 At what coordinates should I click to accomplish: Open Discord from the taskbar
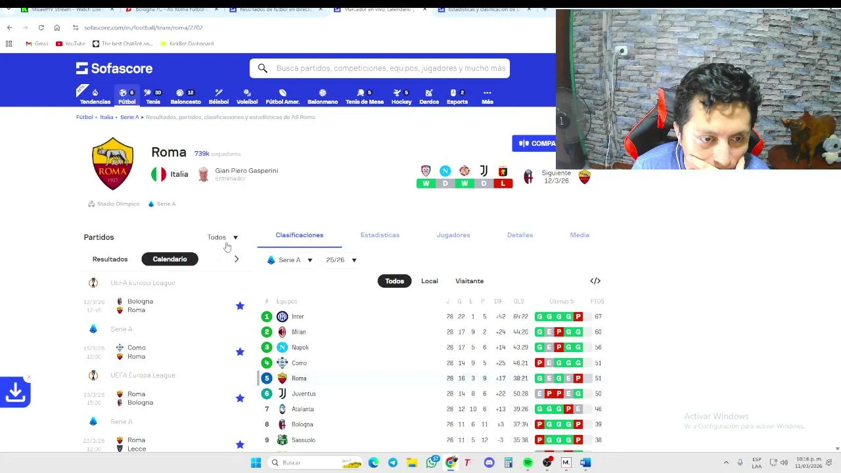(489, 462)
